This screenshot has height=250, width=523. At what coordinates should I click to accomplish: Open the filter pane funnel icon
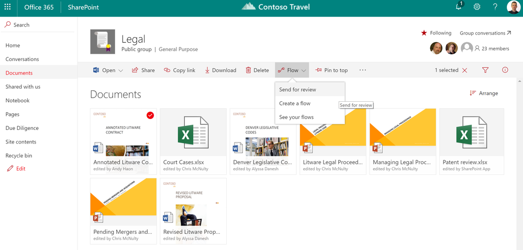[485, 70]
